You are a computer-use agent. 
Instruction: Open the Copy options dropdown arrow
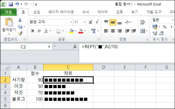point(24,27)
